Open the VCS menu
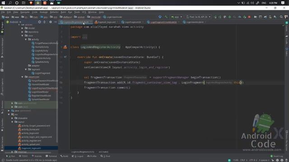 click(84, 12)
